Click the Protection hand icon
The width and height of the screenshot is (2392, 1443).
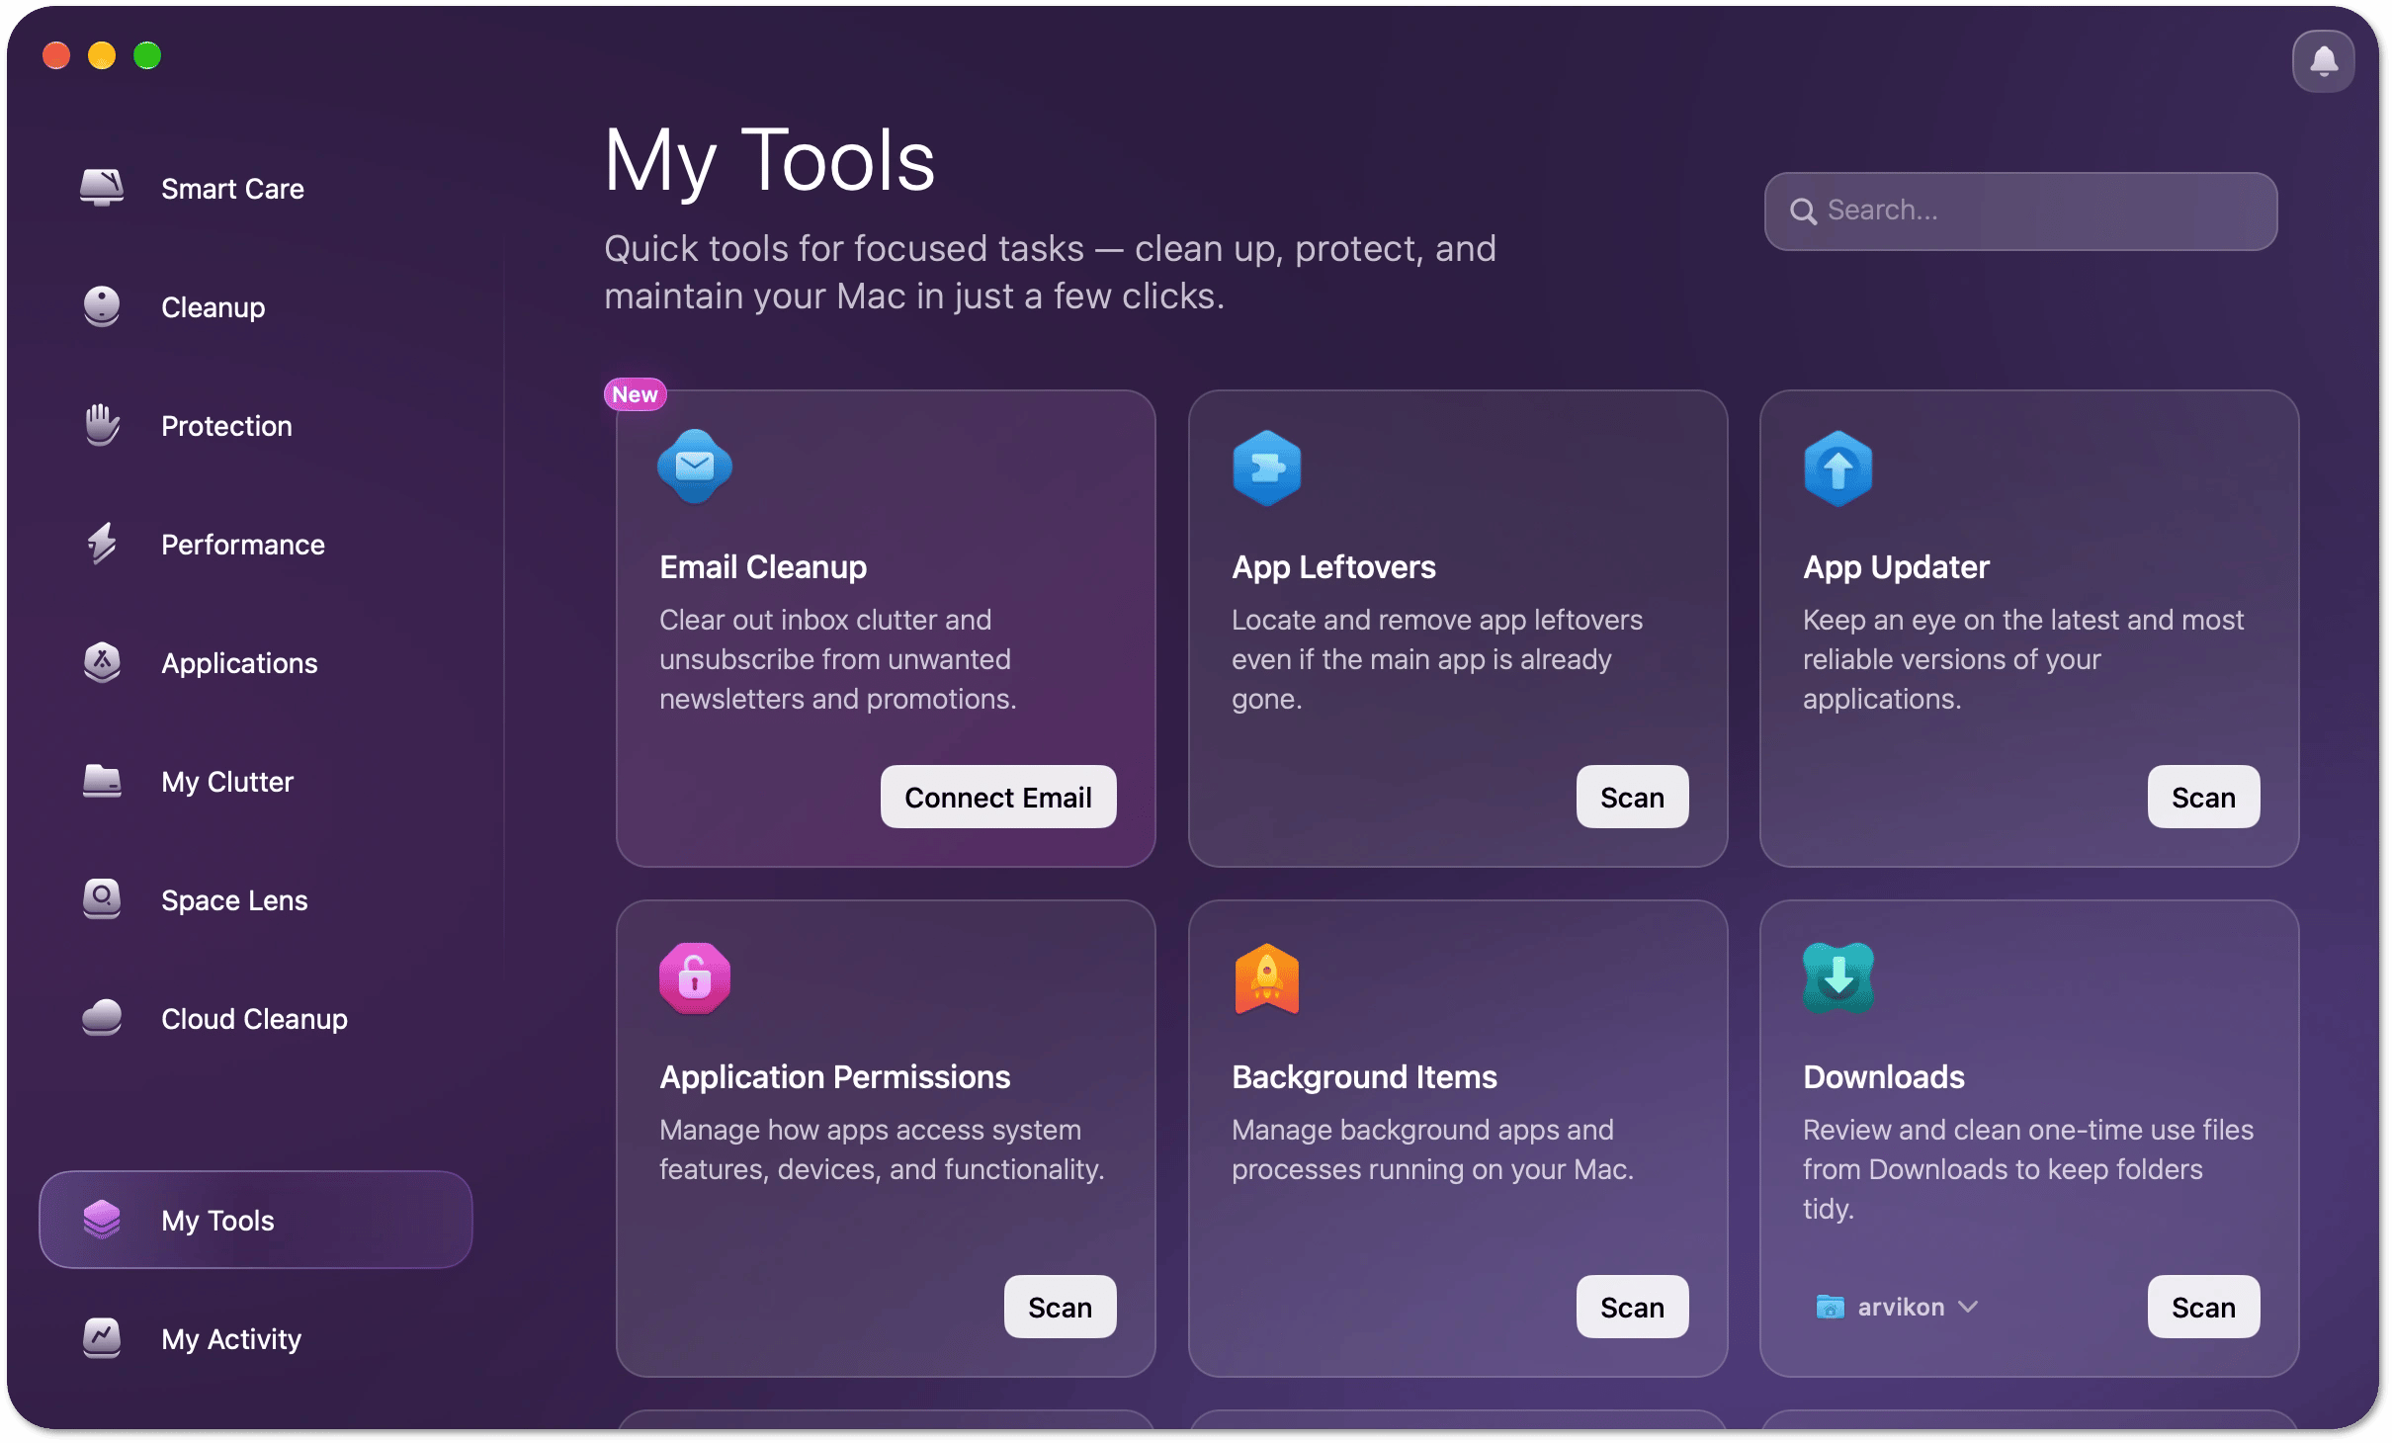pos(102,425)
